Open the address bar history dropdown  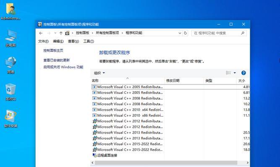(180, 33)
